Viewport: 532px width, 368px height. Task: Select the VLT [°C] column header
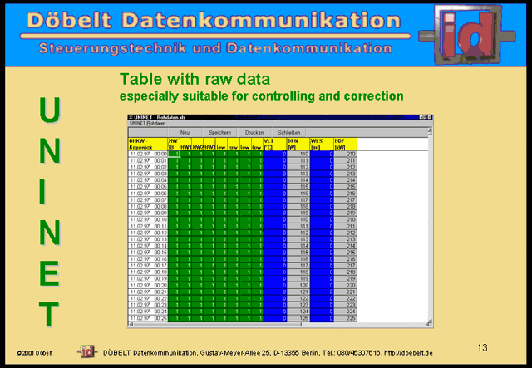[x=275, y=145]
